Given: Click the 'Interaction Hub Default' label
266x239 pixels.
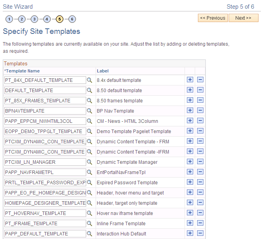Looking at the screenshot, I should coord(122,234).
